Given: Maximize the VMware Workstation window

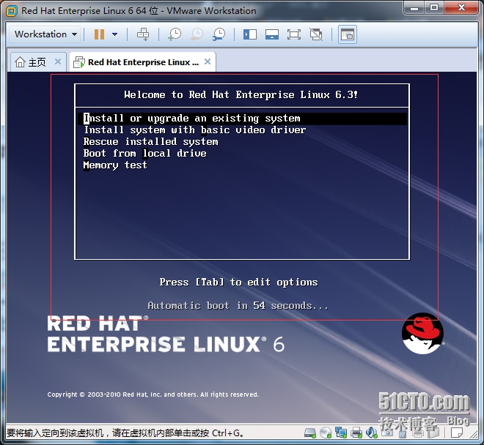Looking at the screenshot, I should (434, 8).
